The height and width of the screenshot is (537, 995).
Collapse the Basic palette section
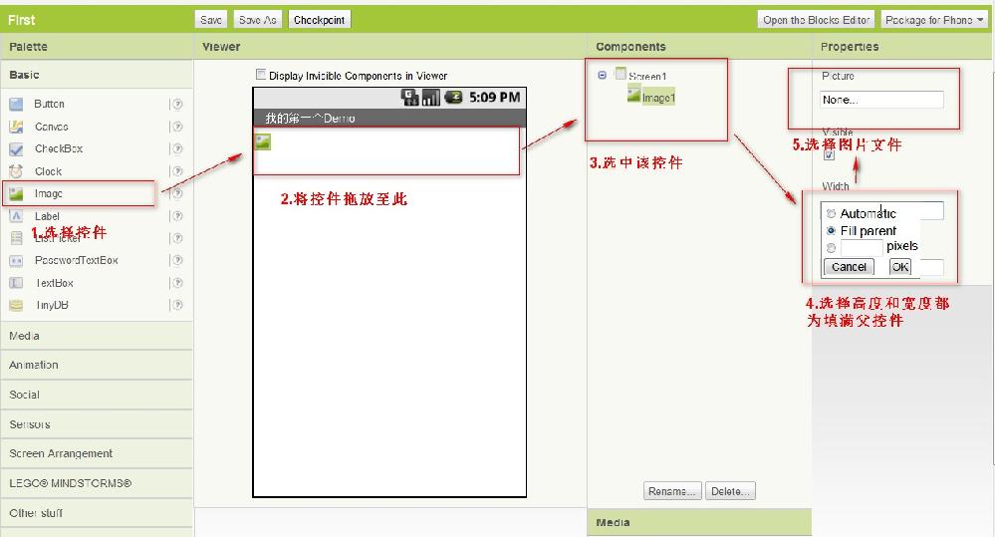(97, 75)
